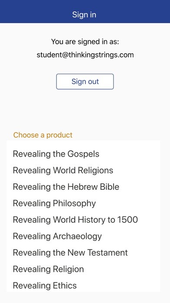
Task: Click the 'You are signed in as:' text
Action: 85,41
